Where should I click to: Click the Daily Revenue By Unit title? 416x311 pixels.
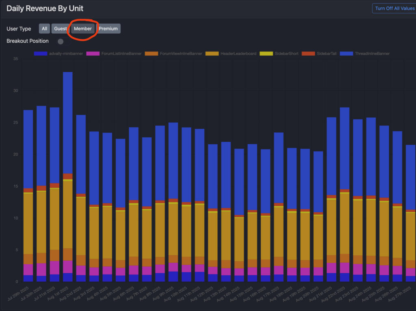click(45, 9)
